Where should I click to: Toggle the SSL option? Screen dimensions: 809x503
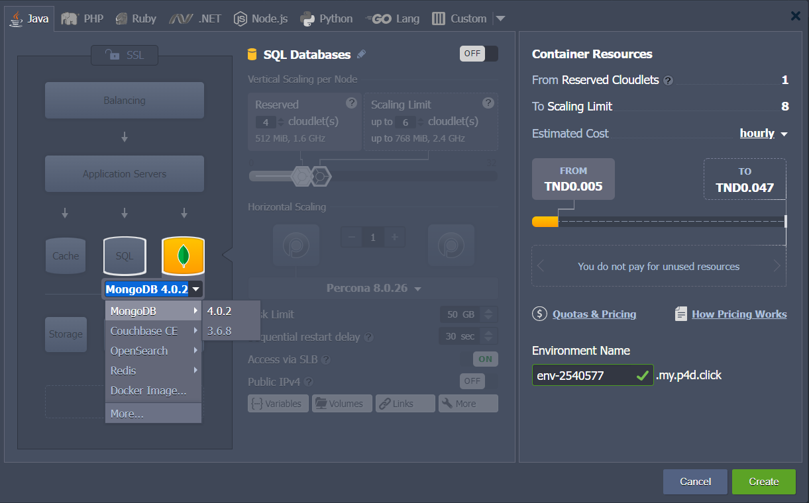click(x=125, y=55)
